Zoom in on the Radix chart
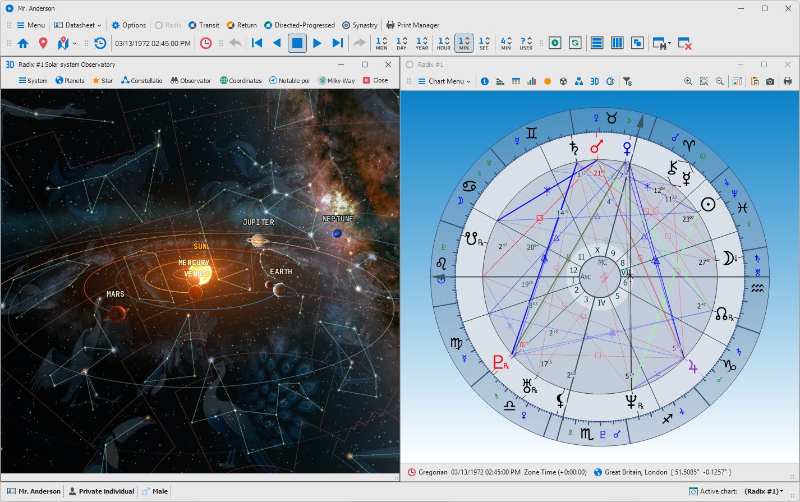Viewport: 800px width, 502px height. [688, 81]
